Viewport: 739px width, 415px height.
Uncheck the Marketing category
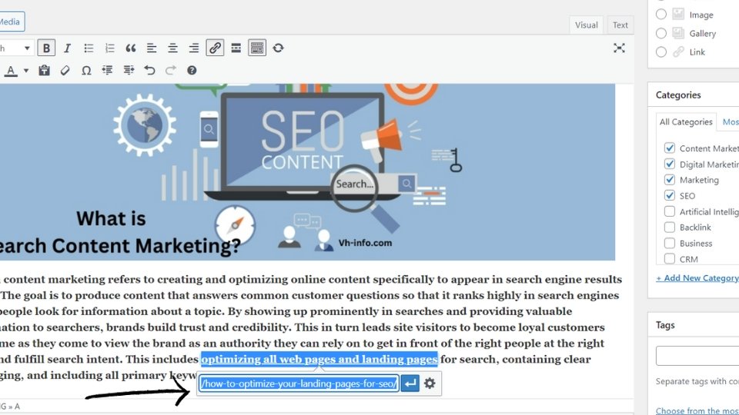tap(669, 180)
